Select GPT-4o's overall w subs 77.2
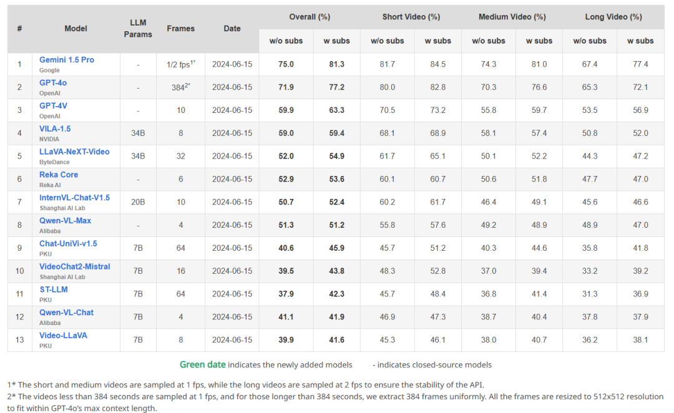The width and height of the screenshot is (674, 413). click(336, 87)
